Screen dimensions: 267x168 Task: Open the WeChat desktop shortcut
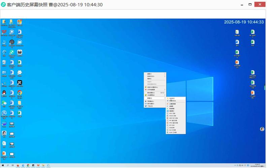coord(4,103)
